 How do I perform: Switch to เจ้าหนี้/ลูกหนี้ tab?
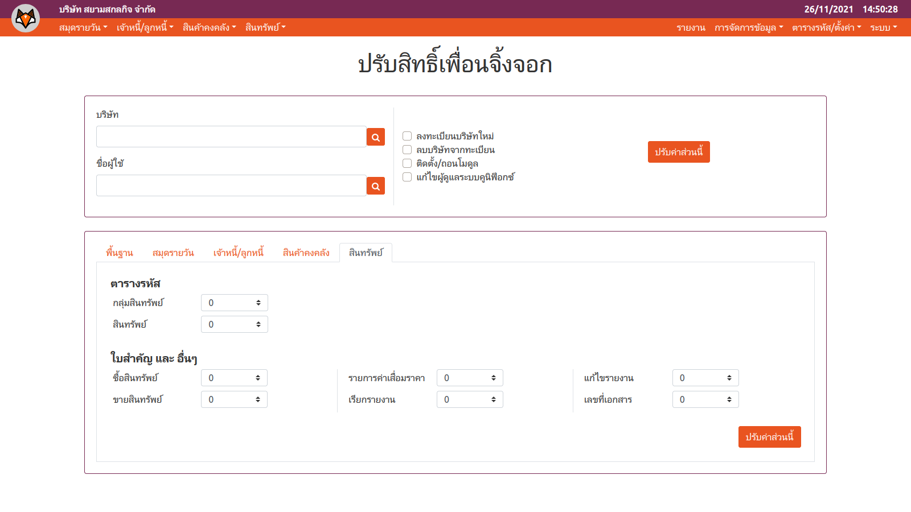(x=239, y=253)
